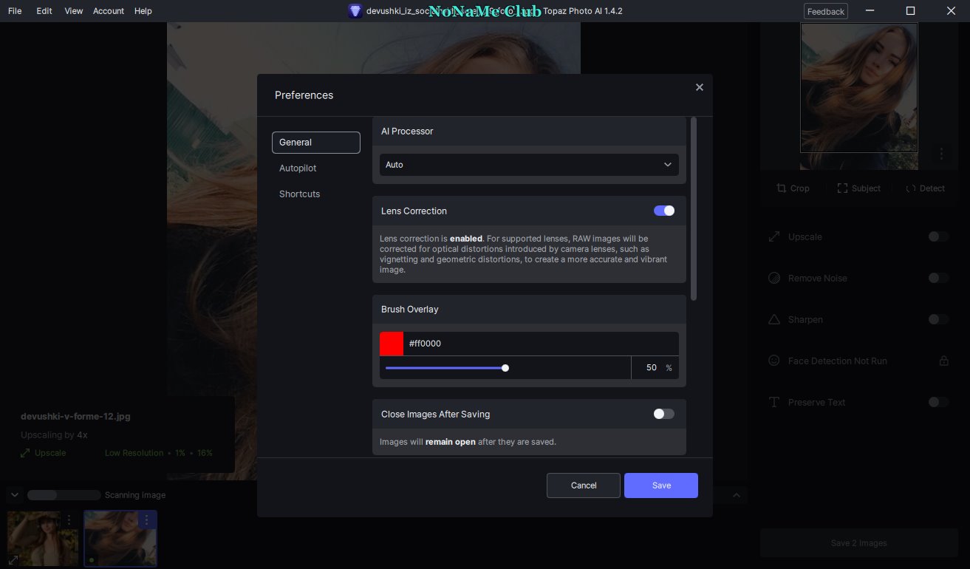970x569 pixels.
Task: Enable the Upscale toggle
Action: 938,236
